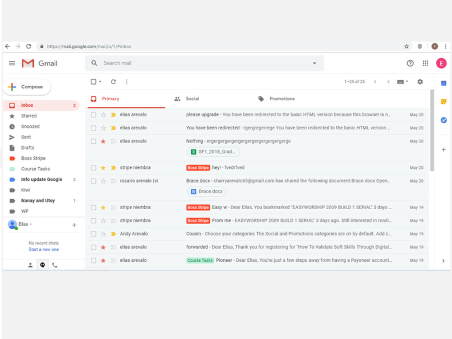Bookmark this page with the star icon
This screenshot has width=452, height=339.
tap(406, 47)
